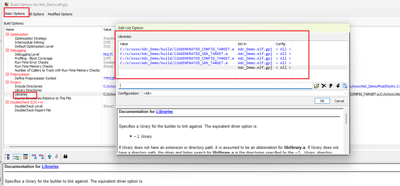Viewport: 400px width, 186px height.
Task: Click the Set In column header
Action: click(x=255, y=44)
